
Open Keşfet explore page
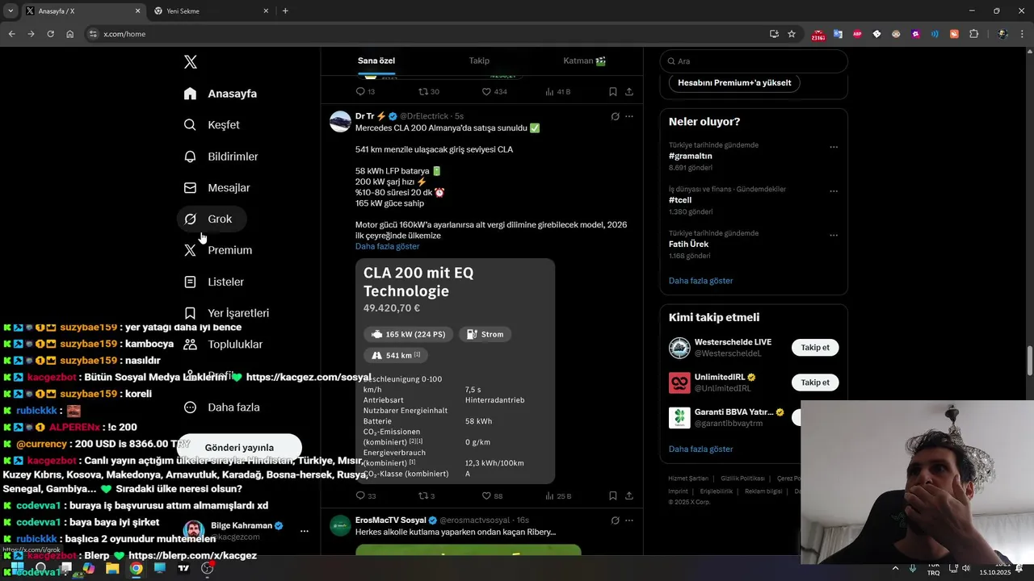[x=212, y=125]
